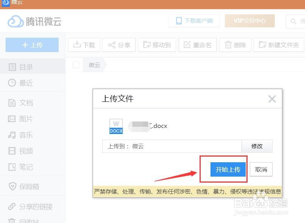Viewport: 305px width, 223px height.
Task: Click the download arrow icon in 下载
Action: tap(77, 45)
